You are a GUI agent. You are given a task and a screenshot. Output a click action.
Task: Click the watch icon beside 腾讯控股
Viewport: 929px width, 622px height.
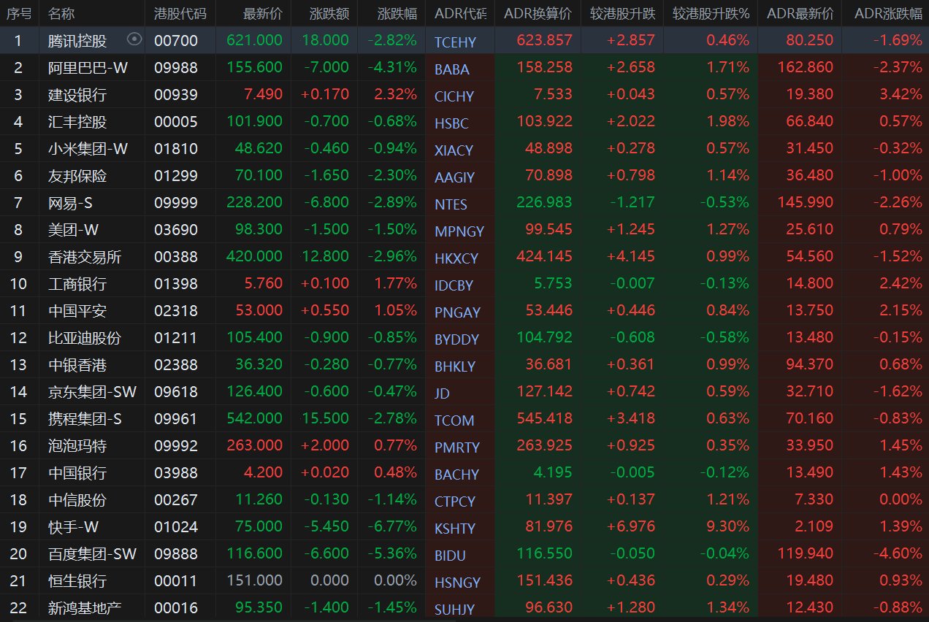tap(134, 39)
